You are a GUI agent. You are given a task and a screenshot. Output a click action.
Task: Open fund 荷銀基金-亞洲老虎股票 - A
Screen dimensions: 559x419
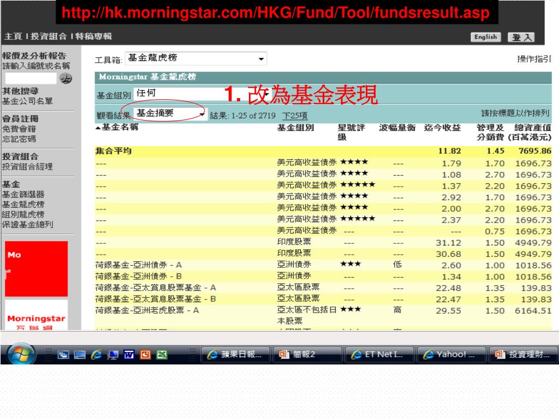[147, 310]
